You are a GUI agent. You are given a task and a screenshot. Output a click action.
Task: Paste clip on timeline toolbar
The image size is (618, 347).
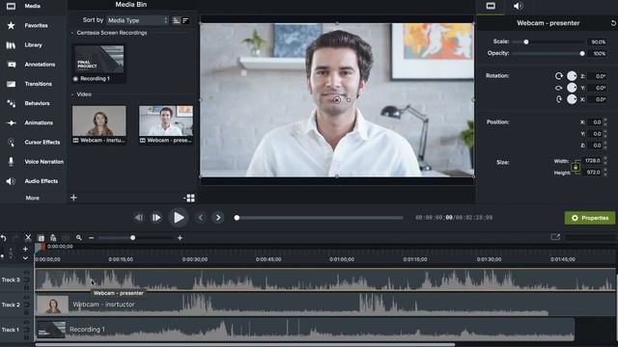pos(53,238)
